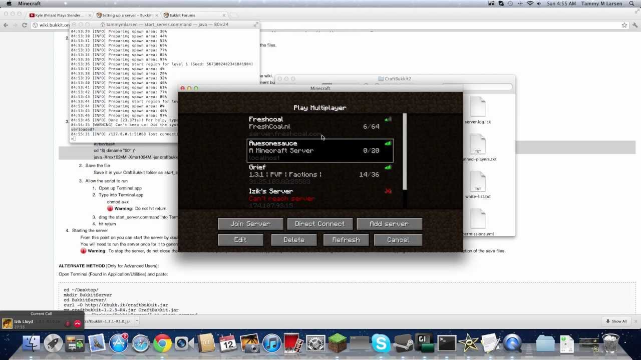Open iCal calendar in the dock
The image size is (641, 360).
228,343
